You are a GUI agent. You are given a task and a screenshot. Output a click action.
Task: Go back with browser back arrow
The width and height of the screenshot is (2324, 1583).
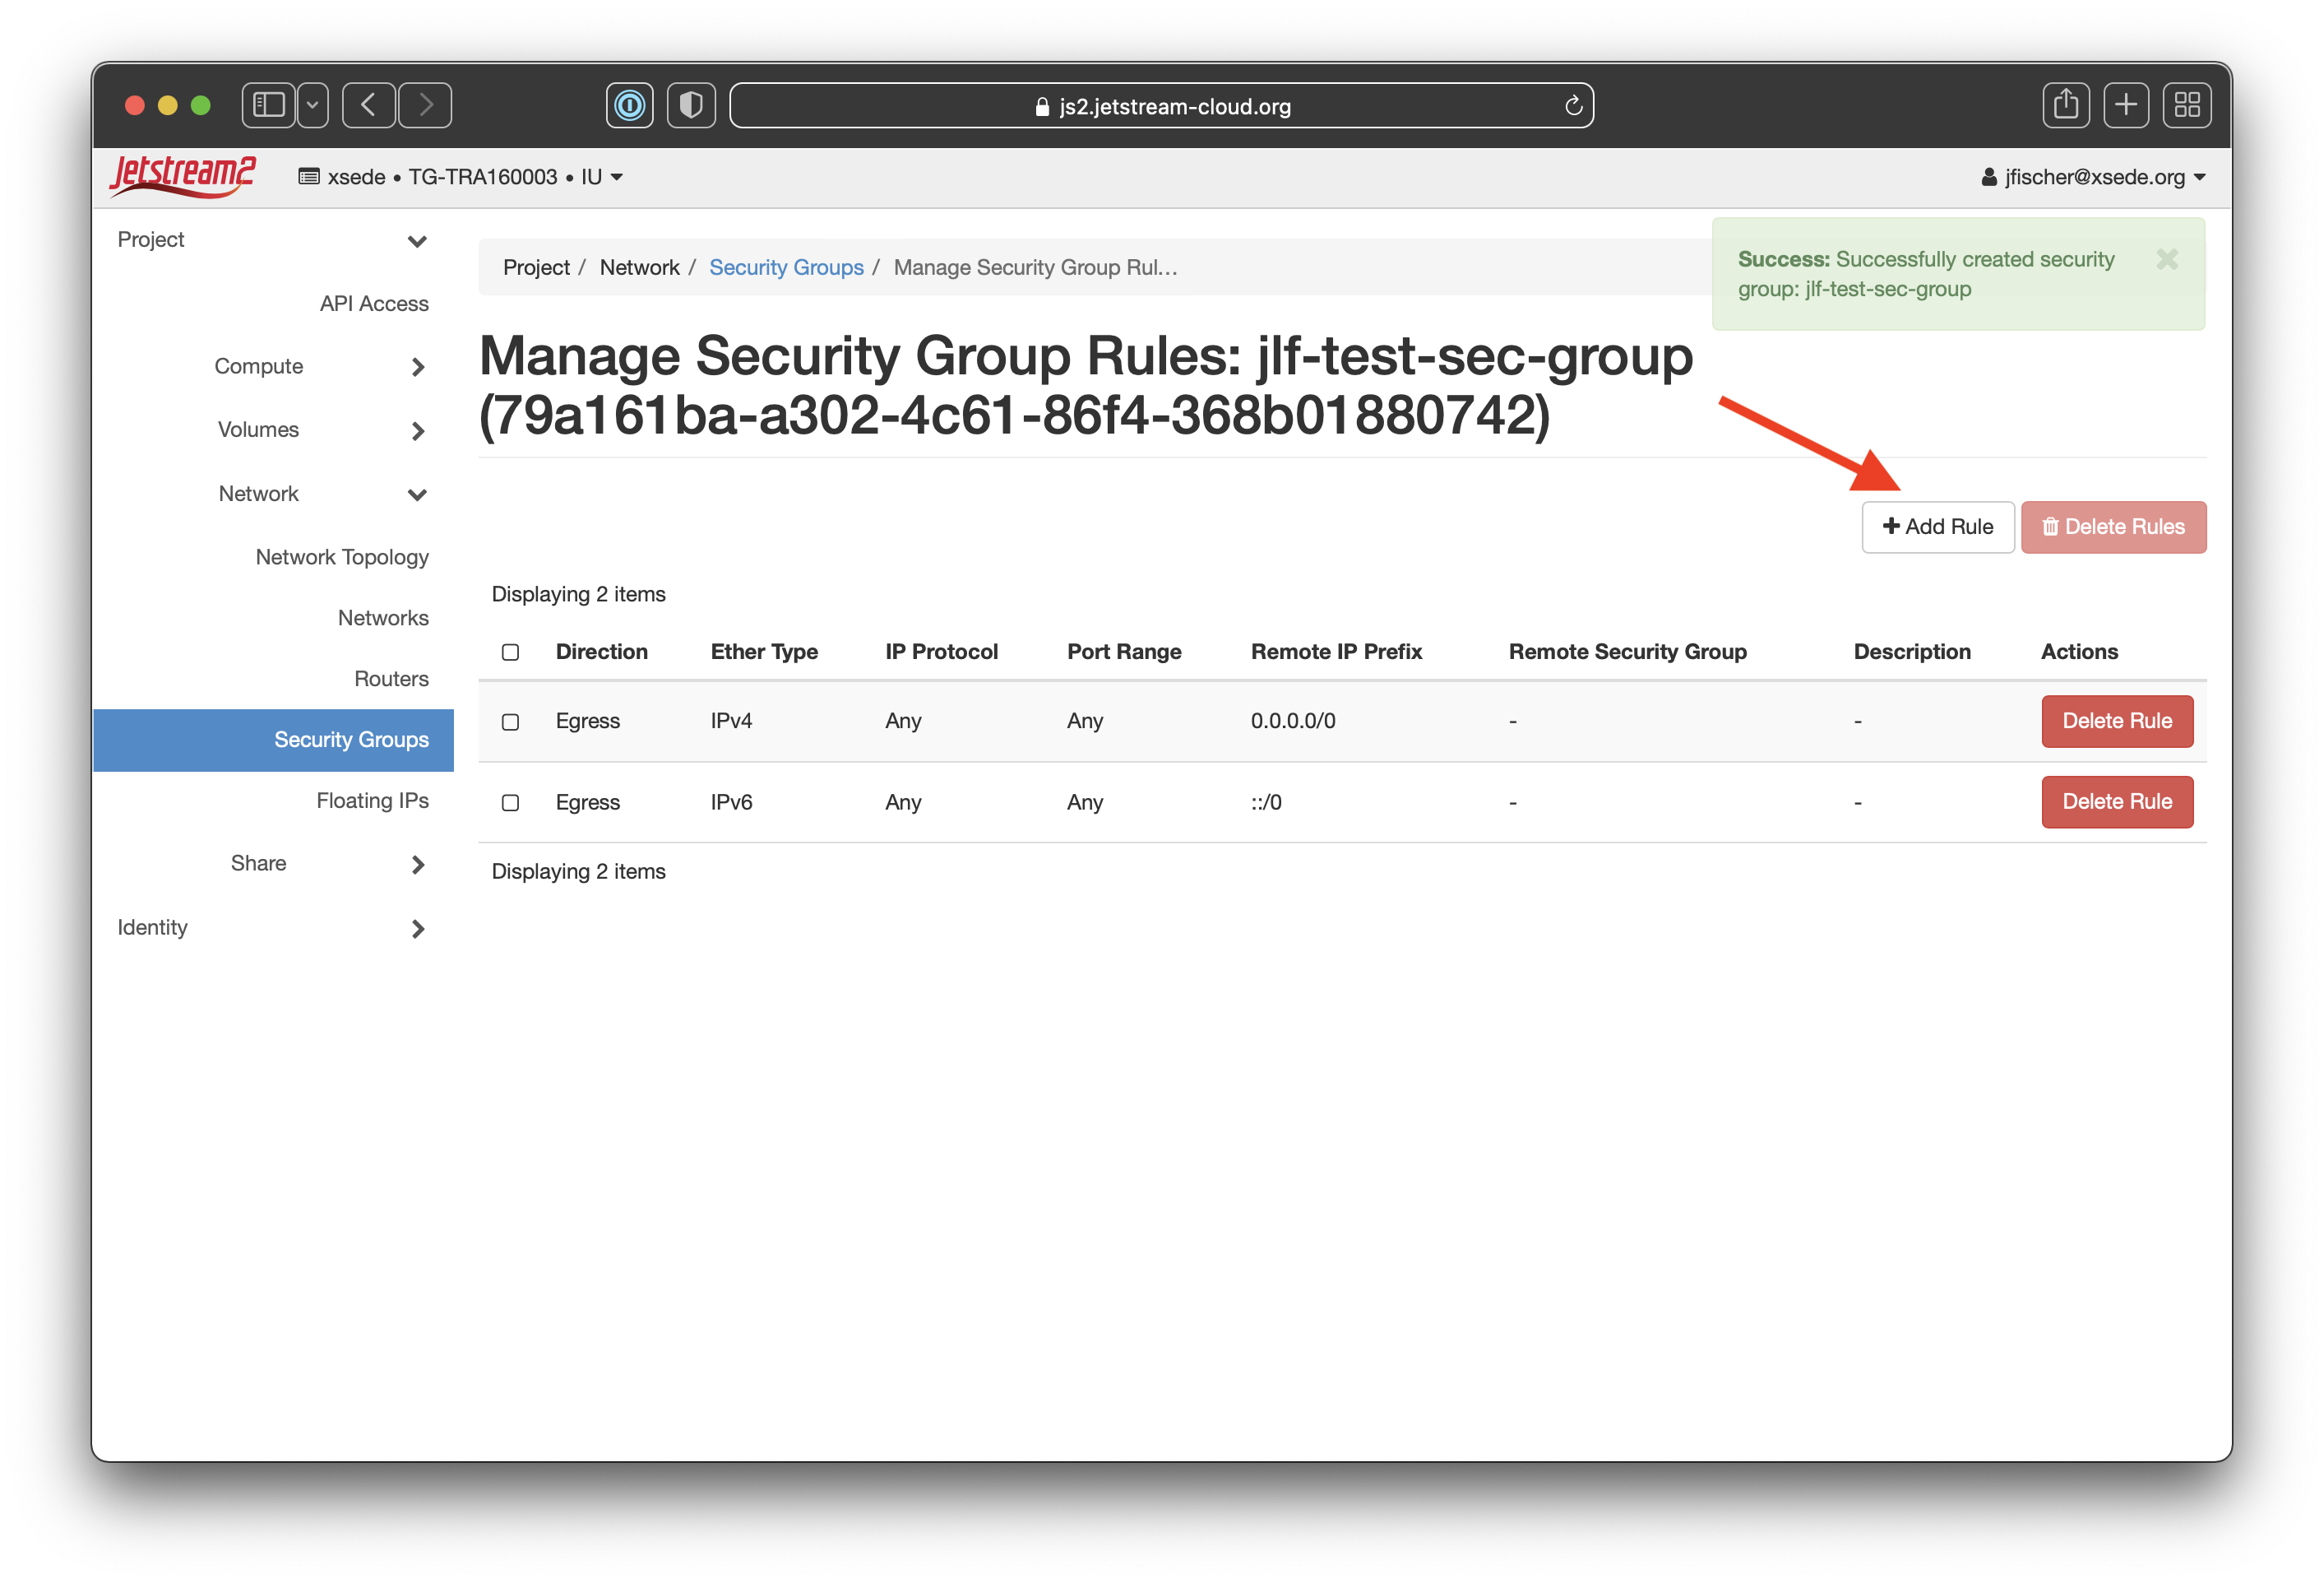pos(369,105)
